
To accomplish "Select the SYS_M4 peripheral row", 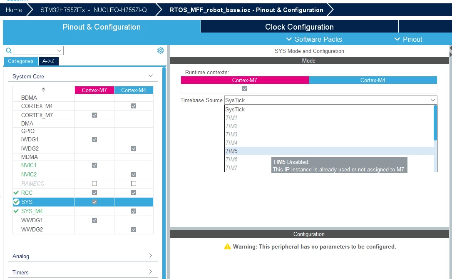I will pyautogui.click(x=83, y=211).
